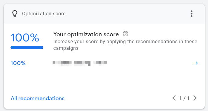Click the lightbulb icon in the card header
The height and width of the screenshot is (111, 208).
15,13
